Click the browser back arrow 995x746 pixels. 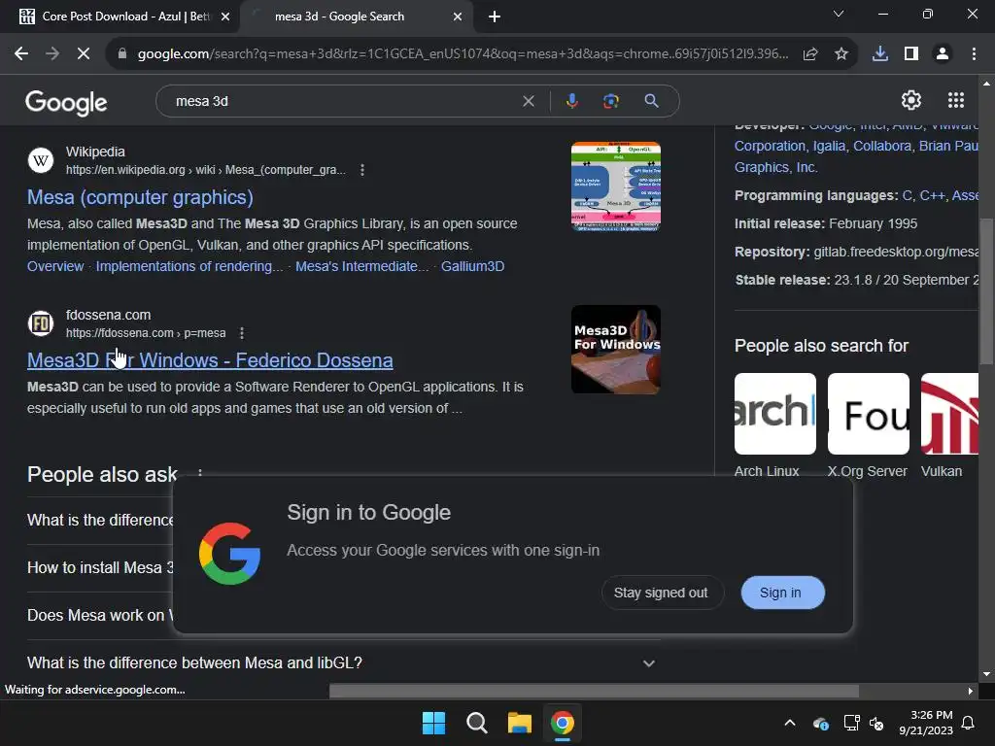point(21,54)
